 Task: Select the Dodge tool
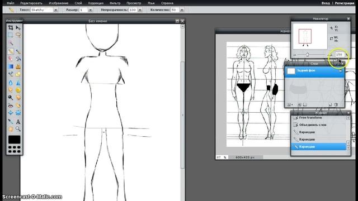tap(11, 98)
